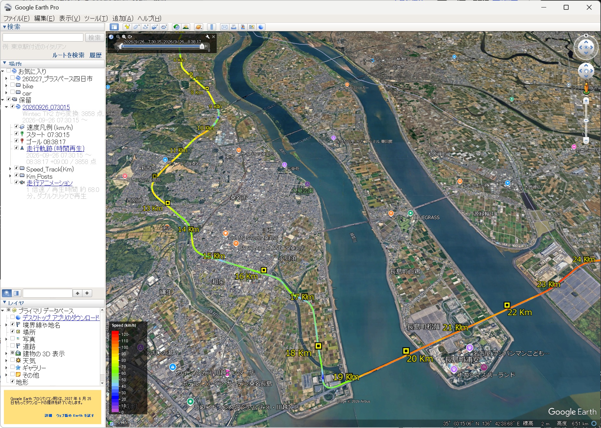Screen dimensions: 601x428
Task: Collapse the 検索 panel header
Action: [x=53, y=27]
